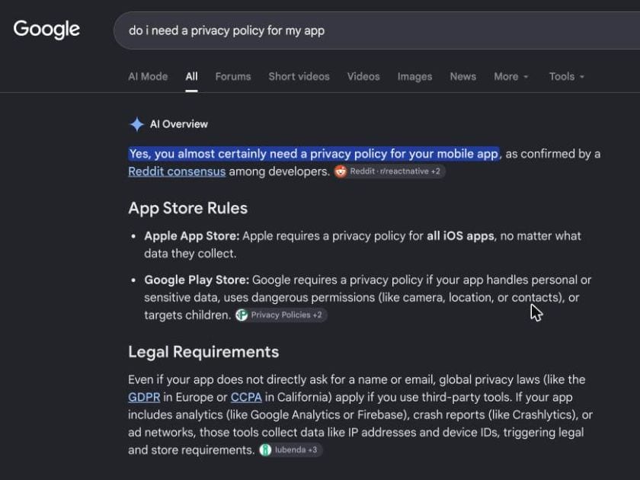Click the AI Overview sparkle icon
The height and width of the screenshot is (480, 640).
(136, 124)
